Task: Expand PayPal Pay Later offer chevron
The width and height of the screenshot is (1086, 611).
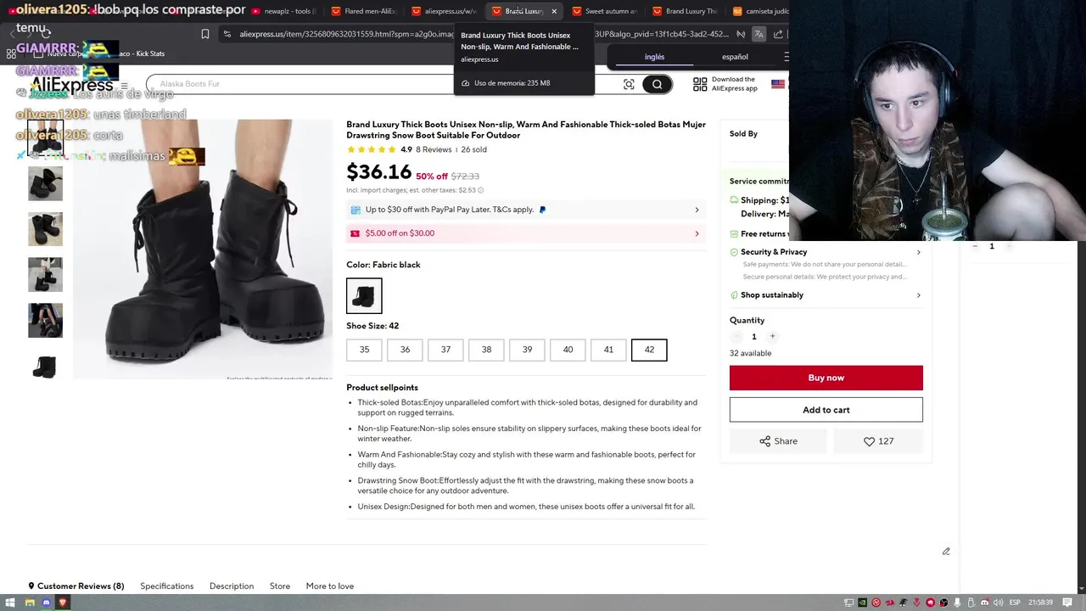Action: [x=697, y=210]
